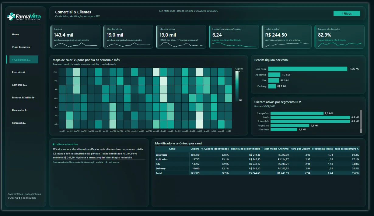
Task: Sort by Ticket Médio Anônimo header
Action: [x=275, y=149]
